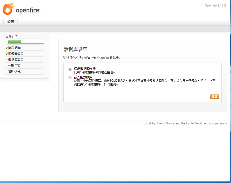Screen dimensions: 231x183
Task: Click the 请选择您希望如何连接到 Openfire 数据库 instruction
Action: coord(92,58)
